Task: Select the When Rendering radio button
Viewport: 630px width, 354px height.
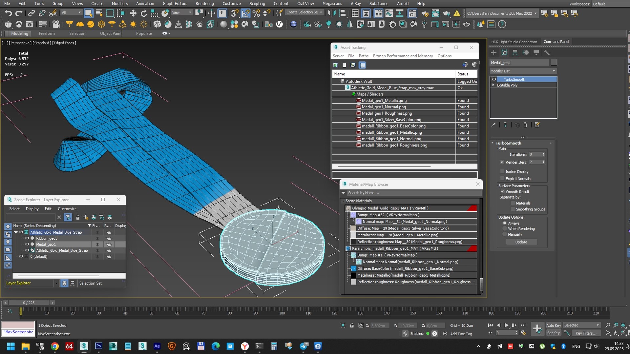Action: click(x=505, y=228)
